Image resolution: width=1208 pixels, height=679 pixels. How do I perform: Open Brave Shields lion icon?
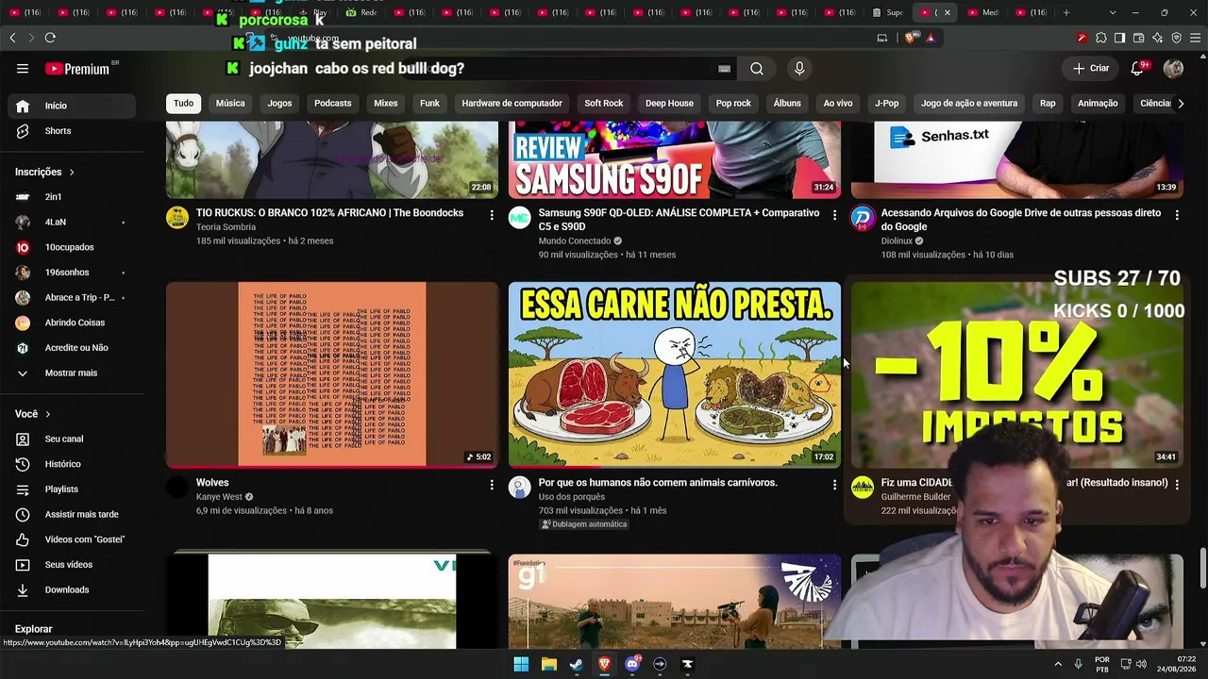click(910, 38)
